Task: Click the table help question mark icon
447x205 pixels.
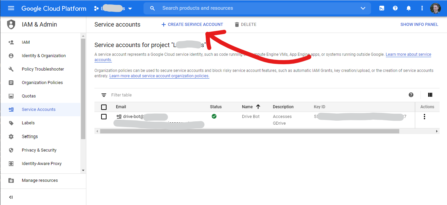Action: [411, 95]
